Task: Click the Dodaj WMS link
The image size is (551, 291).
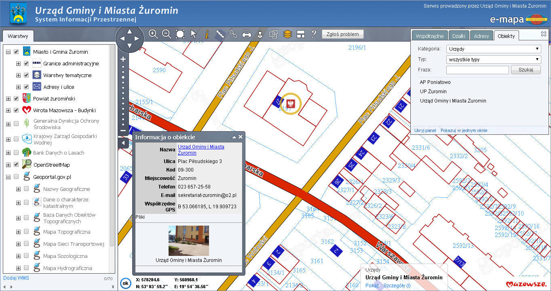Action: tap(16, 278)
